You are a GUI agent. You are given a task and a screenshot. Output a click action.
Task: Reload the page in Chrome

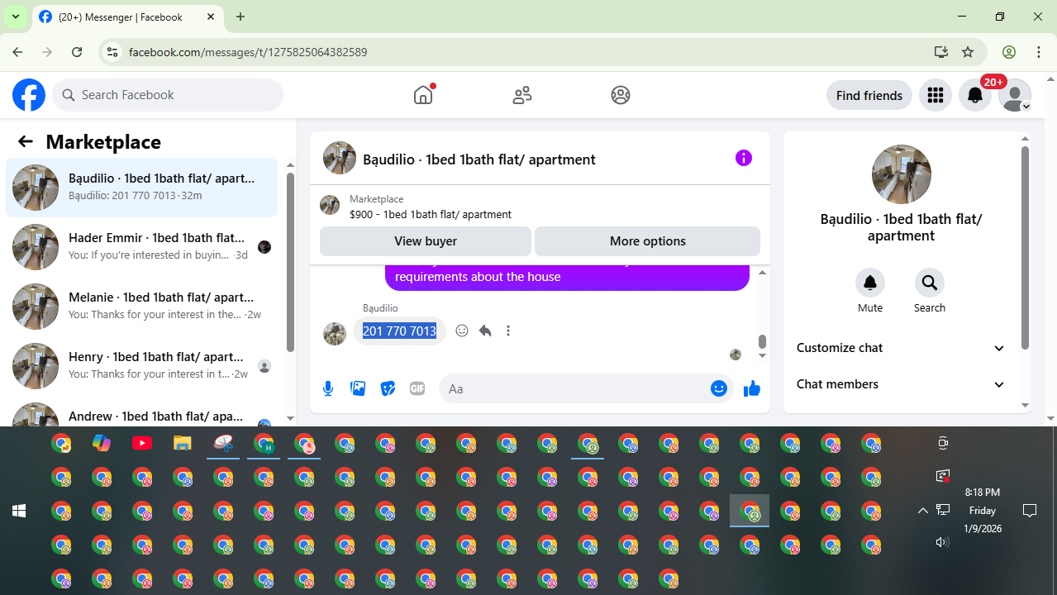tap(77, 52)
